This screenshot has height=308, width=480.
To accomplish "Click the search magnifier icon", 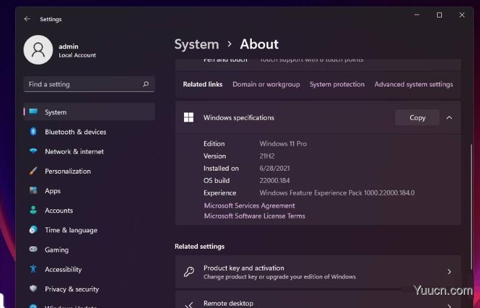I will 146,84.
